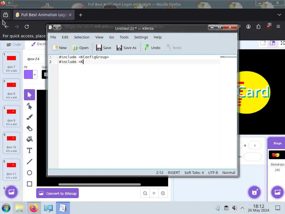Click the costume name field фон 24
The image size is (285, 214).
click(35, 59)
